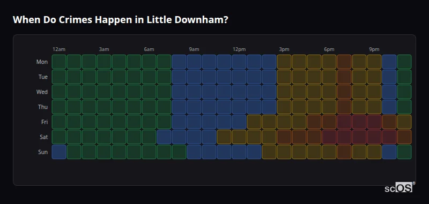
Task: Select the Tuesday 6am heatmap cell
Action: tap(149, 77)
